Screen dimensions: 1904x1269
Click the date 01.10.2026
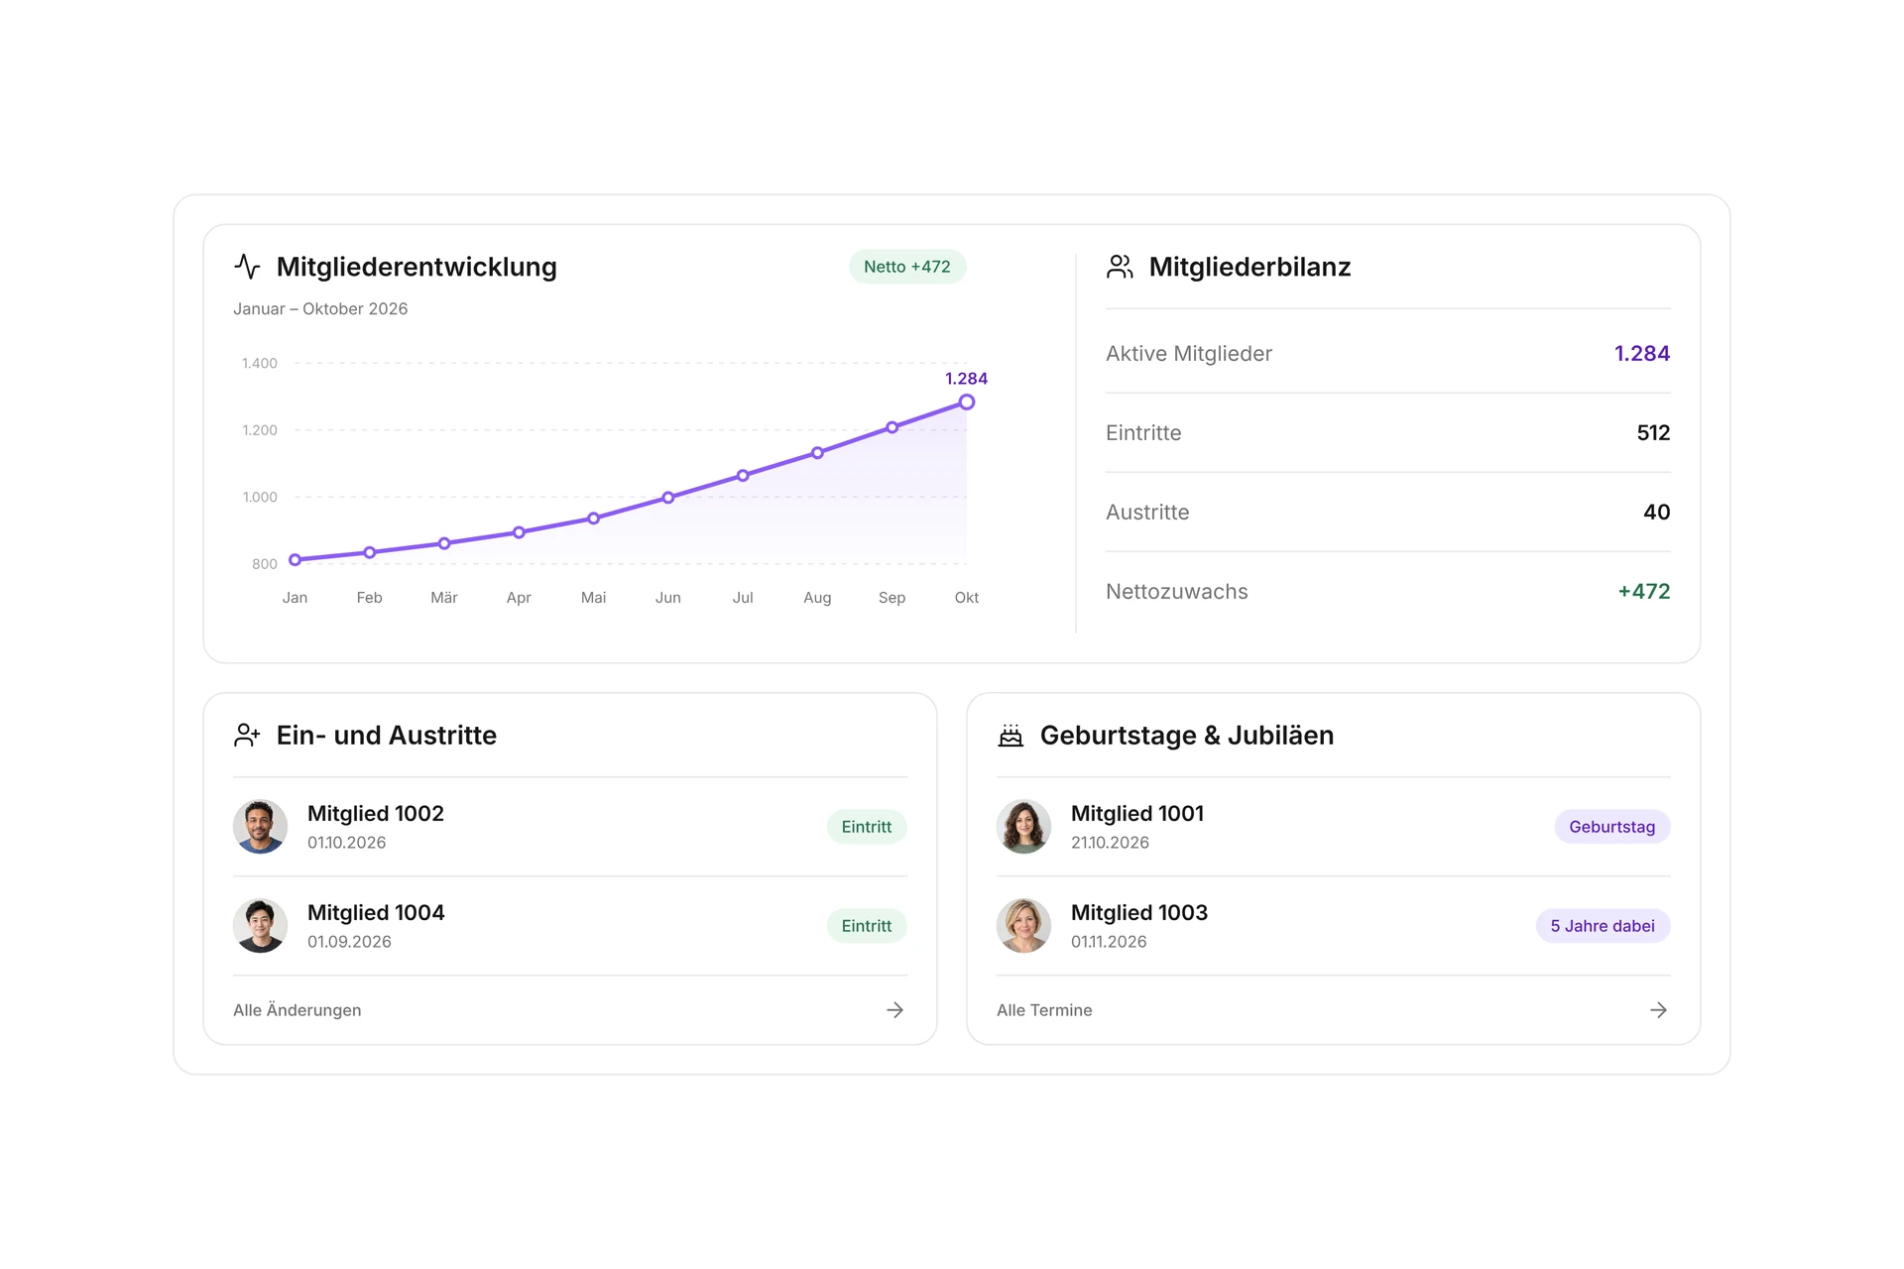(x=346, y=843)
